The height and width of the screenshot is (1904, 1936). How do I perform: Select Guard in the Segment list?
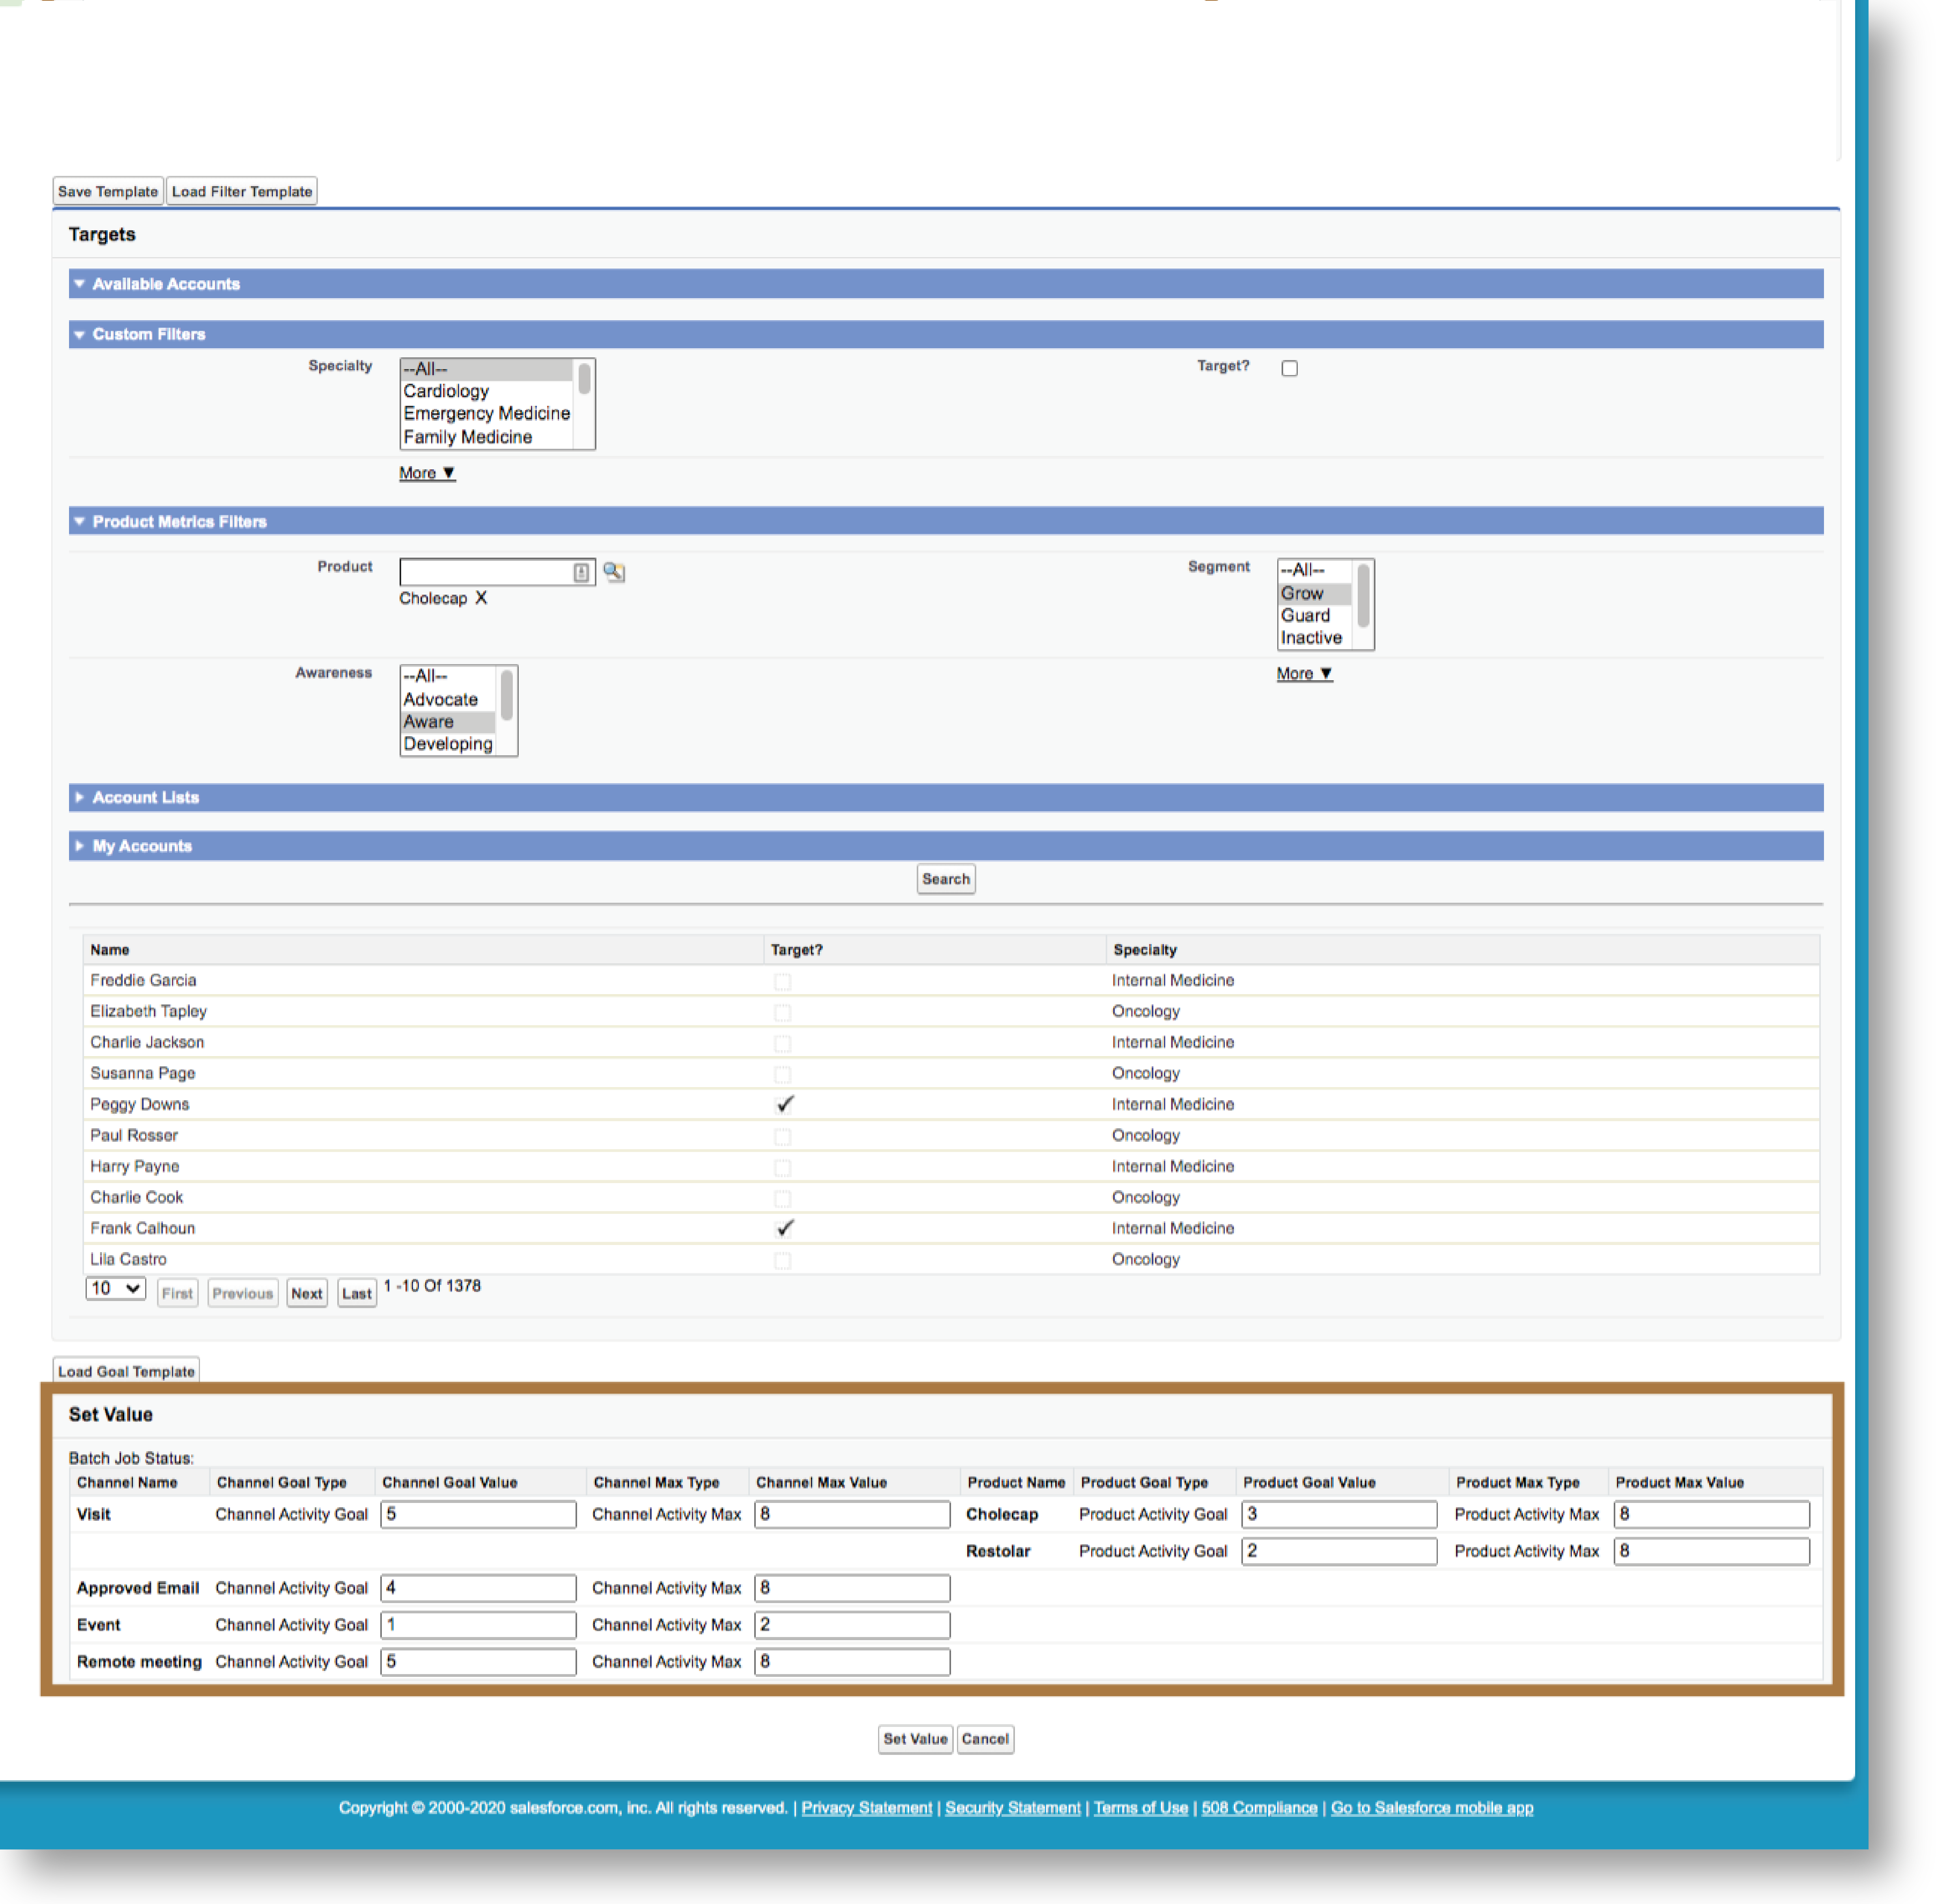(1315, 616)
